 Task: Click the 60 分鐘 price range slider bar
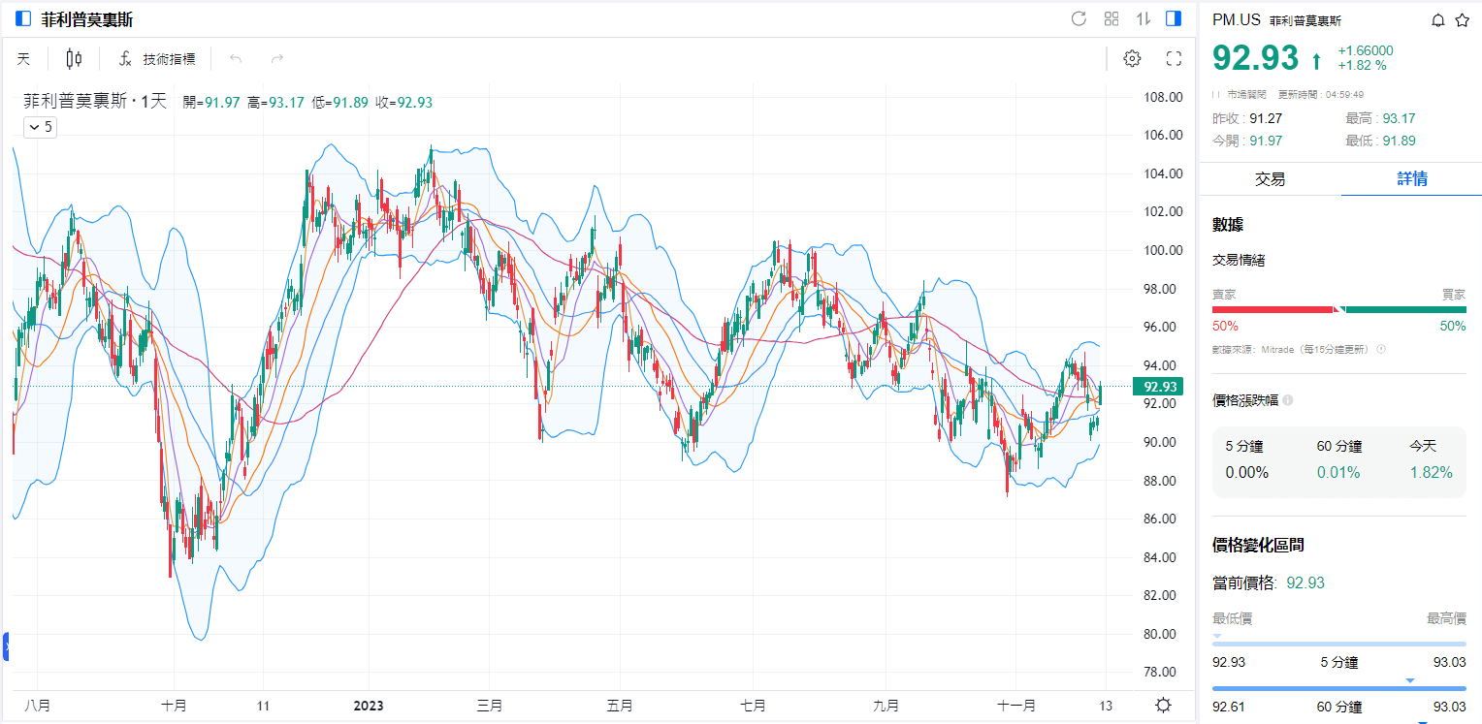pyautogui.click(x=1338, y=689)
